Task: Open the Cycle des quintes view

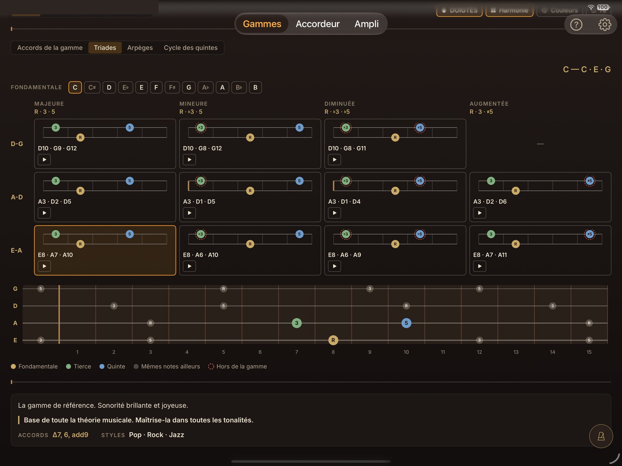Action: point(190,48)
